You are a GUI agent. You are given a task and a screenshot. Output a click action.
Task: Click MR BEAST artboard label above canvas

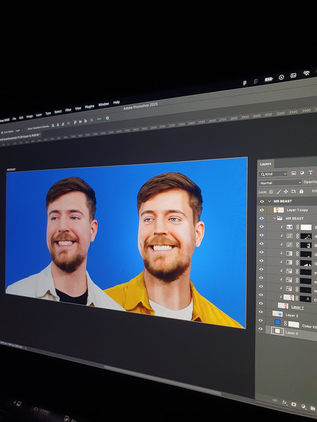(12, 170)
